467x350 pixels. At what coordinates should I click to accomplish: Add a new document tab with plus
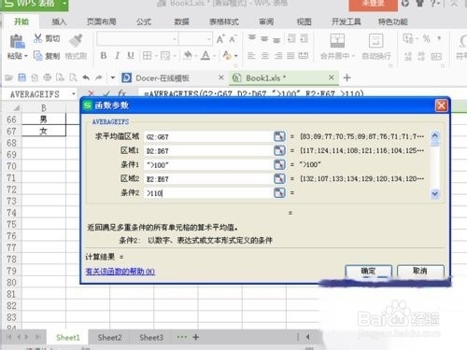[347, 77]
